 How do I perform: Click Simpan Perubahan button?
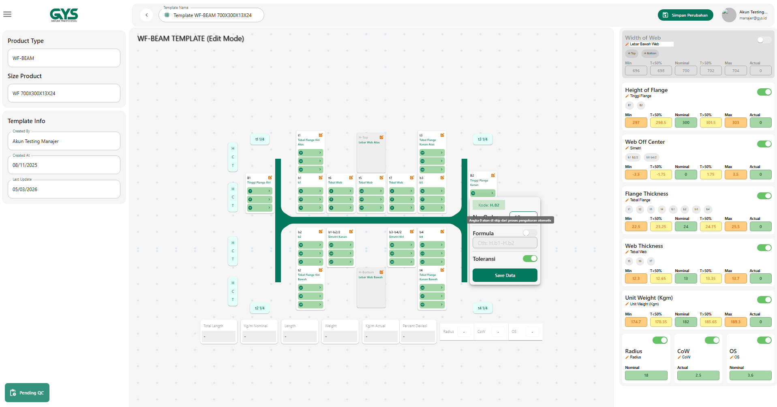685,15
